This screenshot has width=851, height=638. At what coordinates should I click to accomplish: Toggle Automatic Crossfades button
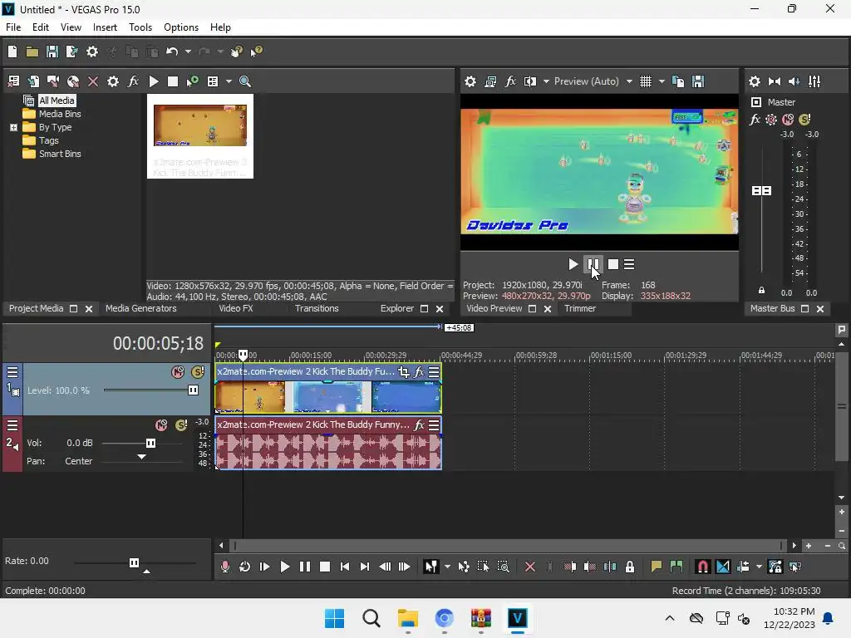(723, 567)
